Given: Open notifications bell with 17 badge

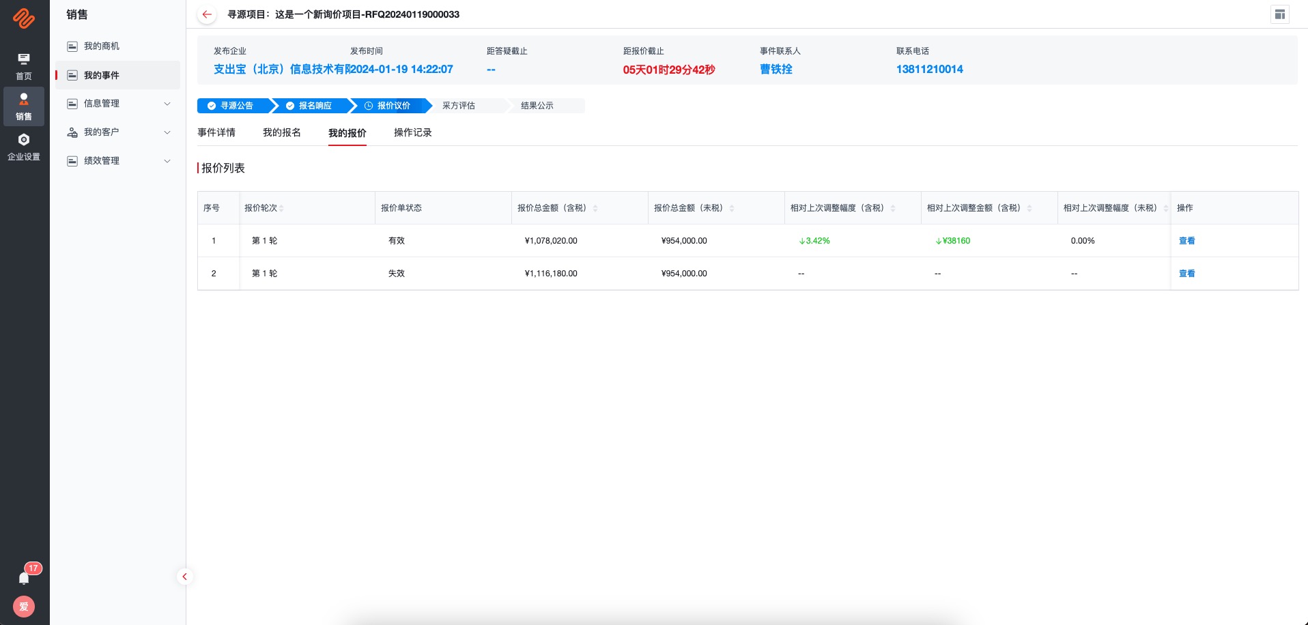Looking at the screenshot, I should pyautogui.click(x=25, y=577).
